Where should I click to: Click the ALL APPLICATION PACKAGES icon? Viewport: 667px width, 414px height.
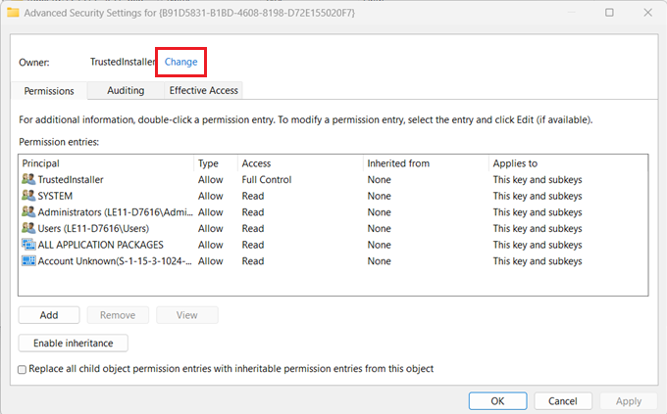[28, 244]
